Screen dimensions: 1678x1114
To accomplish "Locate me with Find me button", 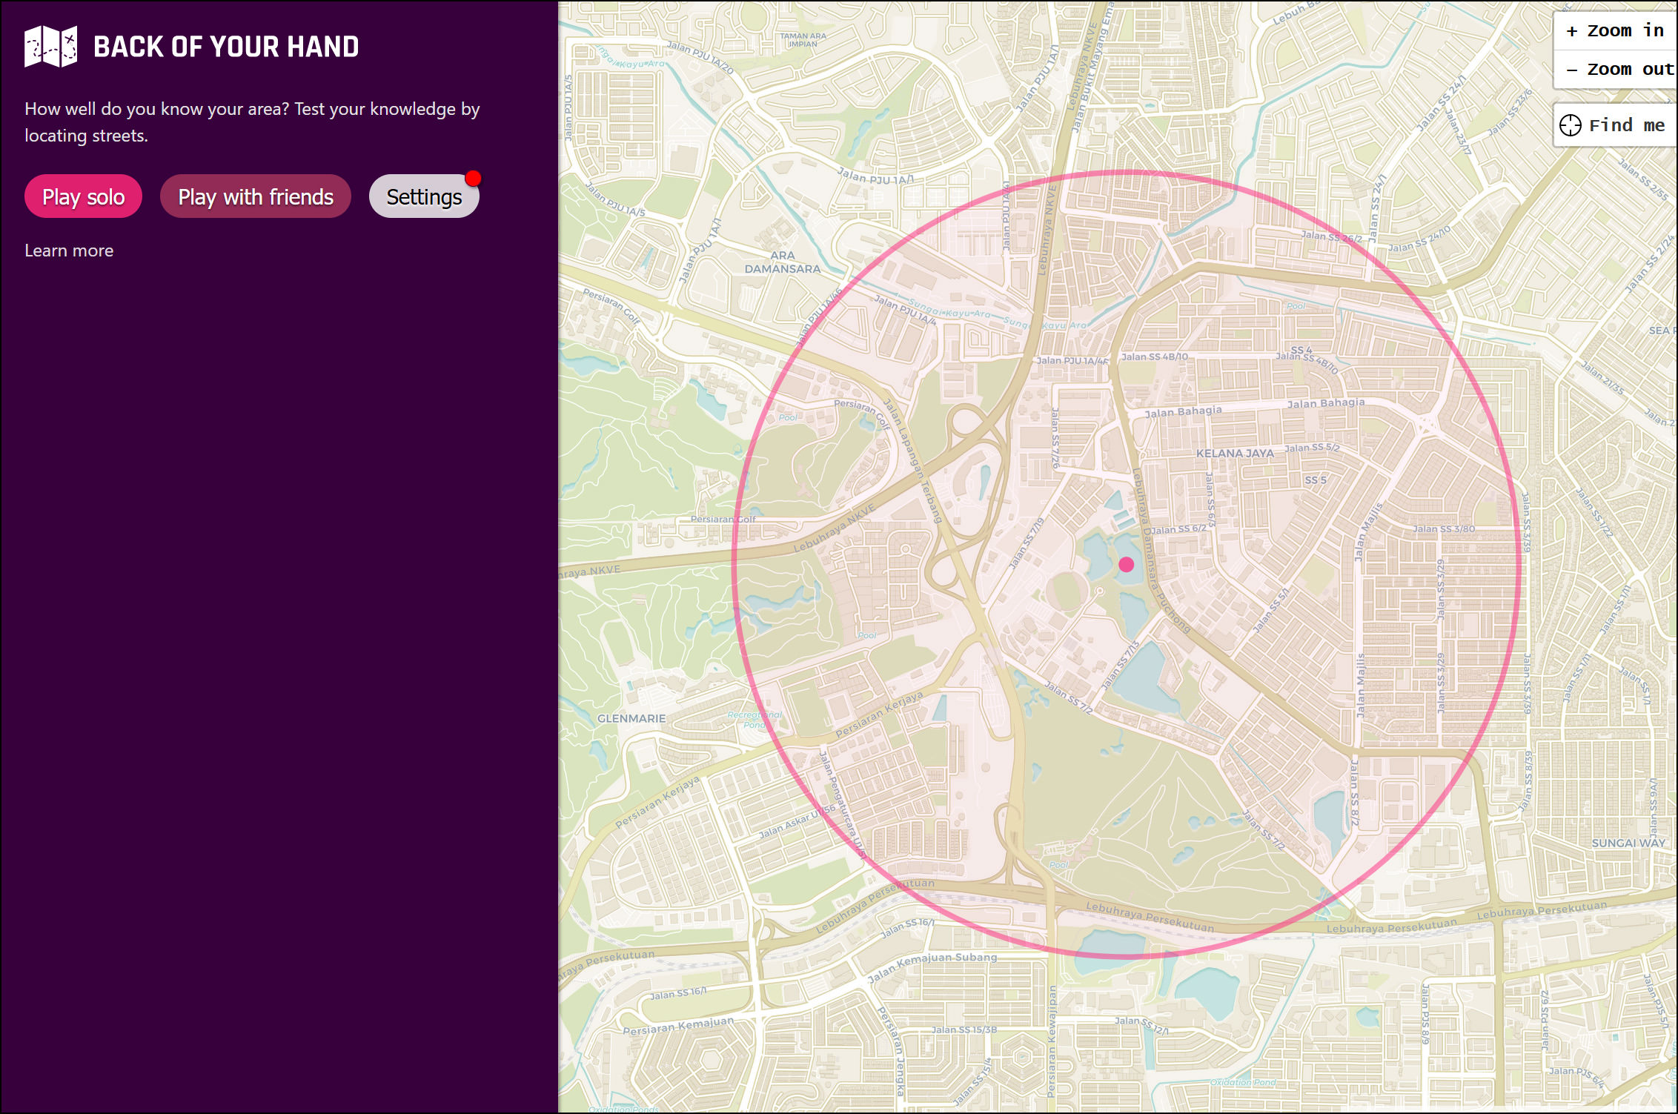I will pyautogui.click(x=1615, y=125).
